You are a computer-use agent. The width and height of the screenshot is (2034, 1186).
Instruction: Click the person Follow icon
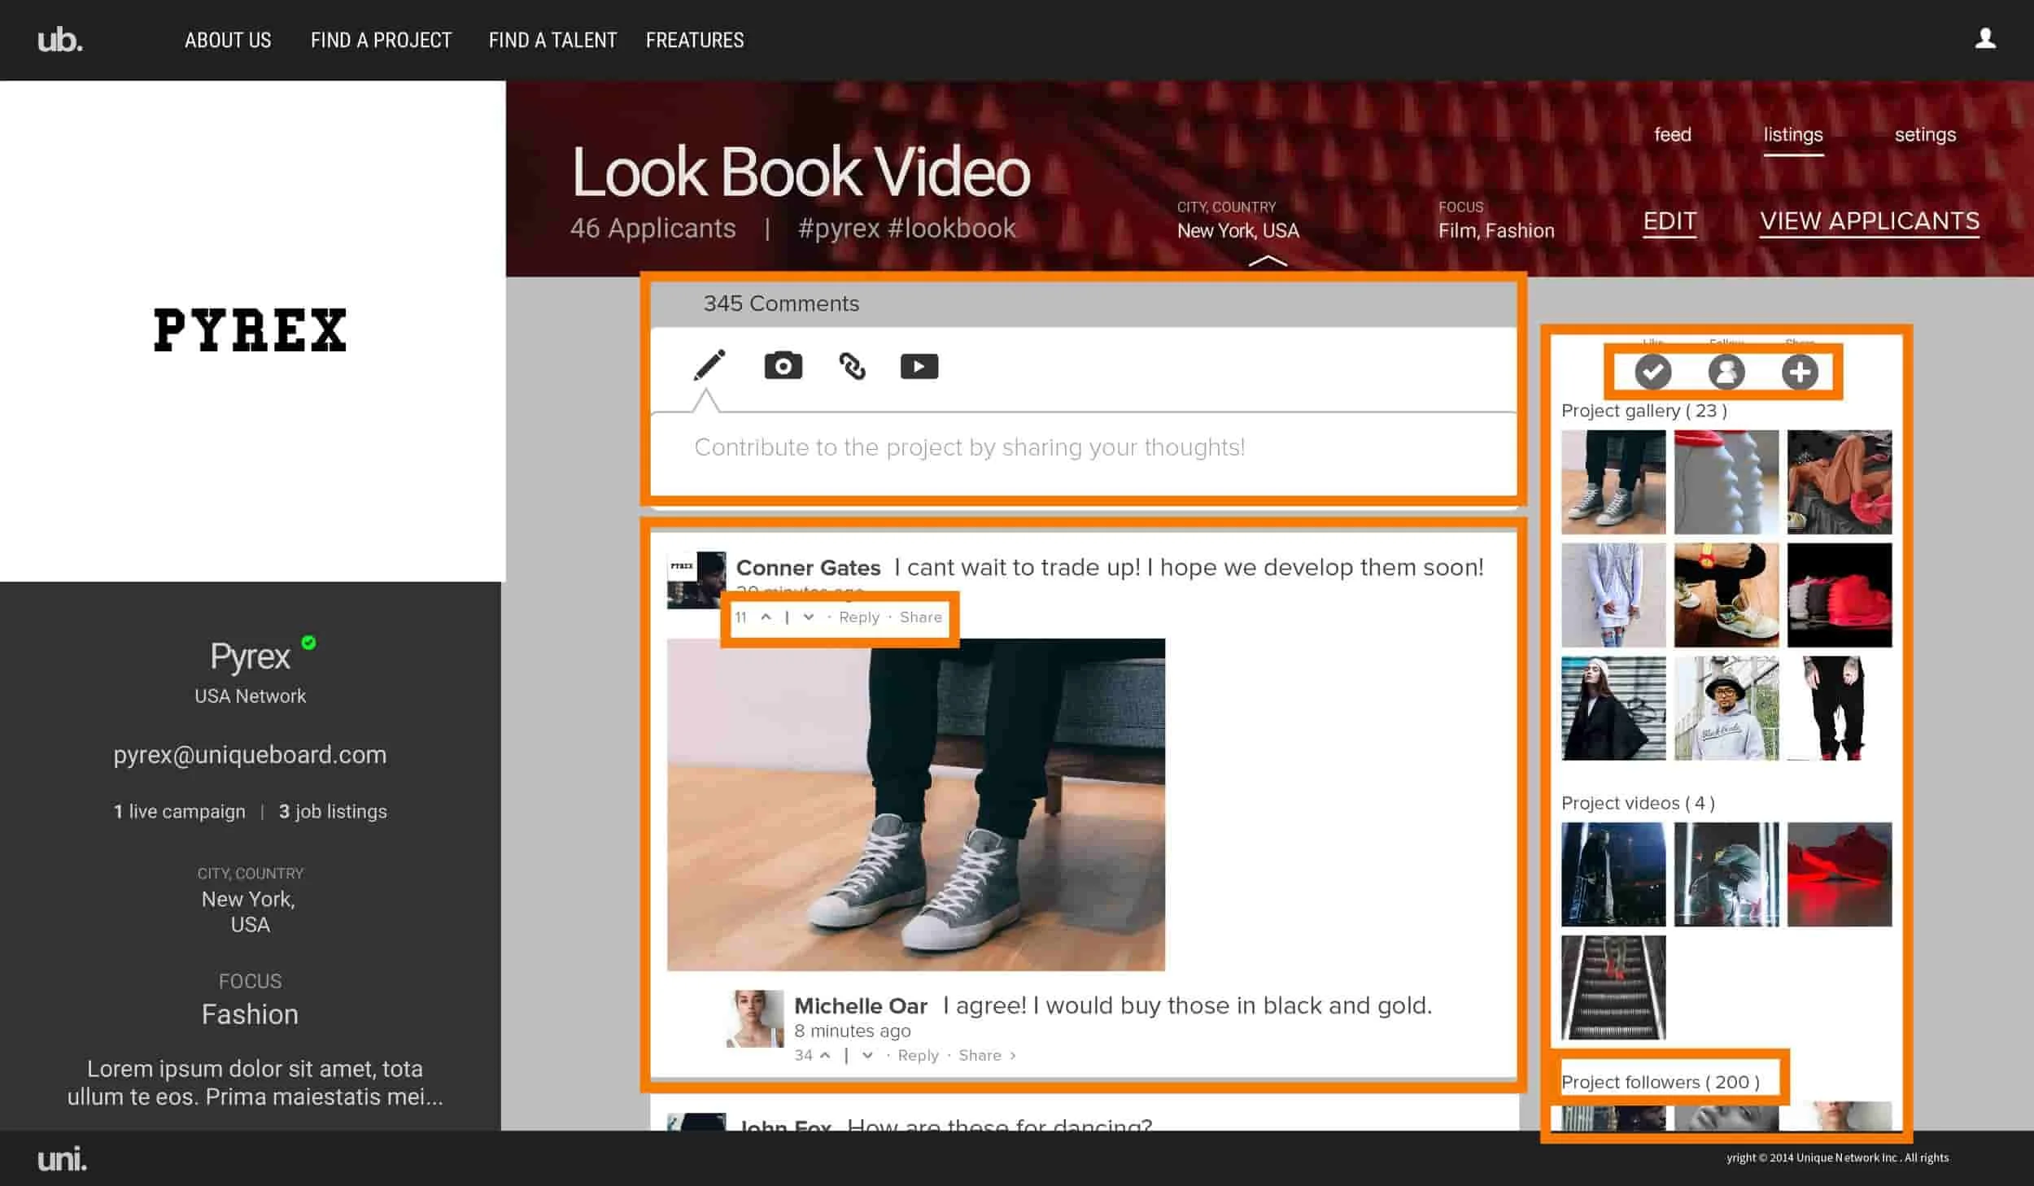1726,372
